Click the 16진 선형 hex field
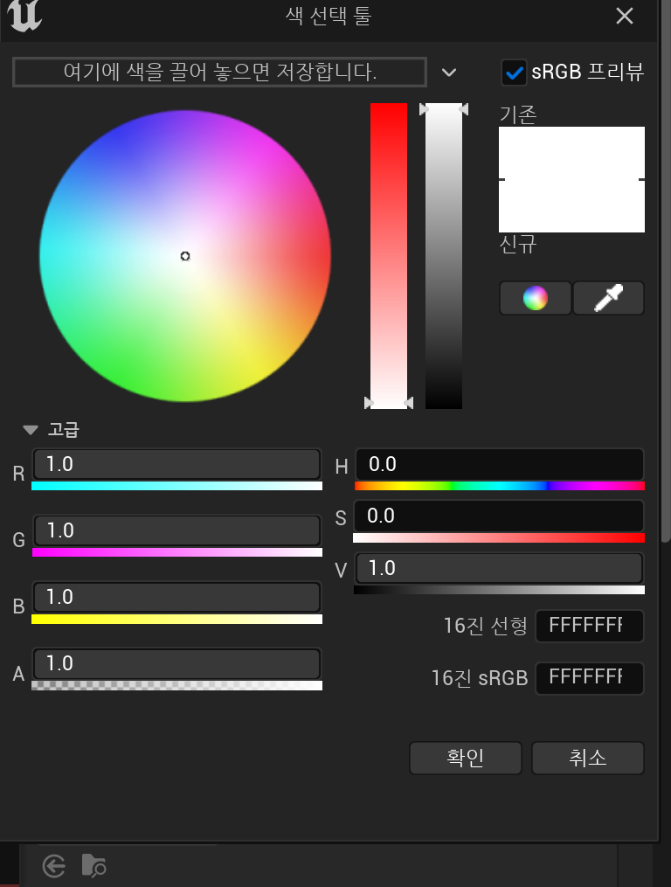Screen dimensions: 671x887 pos(590,626)
